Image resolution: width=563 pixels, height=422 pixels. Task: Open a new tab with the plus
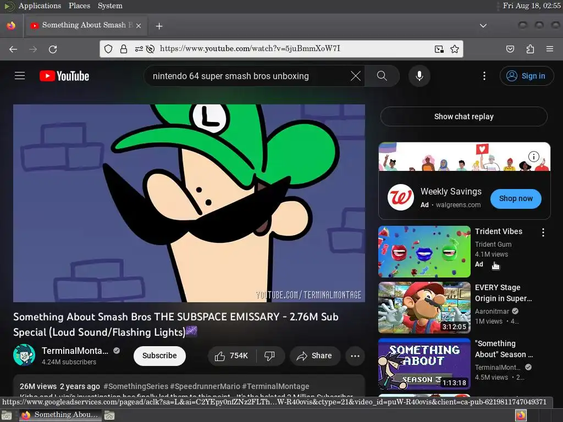click(x=159, y=26)
